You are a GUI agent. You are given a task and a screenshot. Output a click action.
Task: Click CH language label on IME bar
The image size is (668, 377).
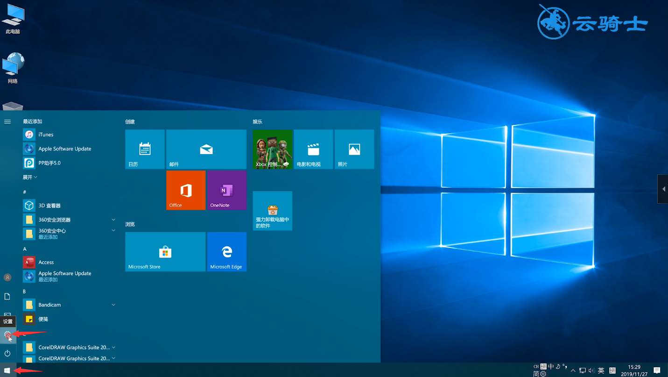click(536, 367)
